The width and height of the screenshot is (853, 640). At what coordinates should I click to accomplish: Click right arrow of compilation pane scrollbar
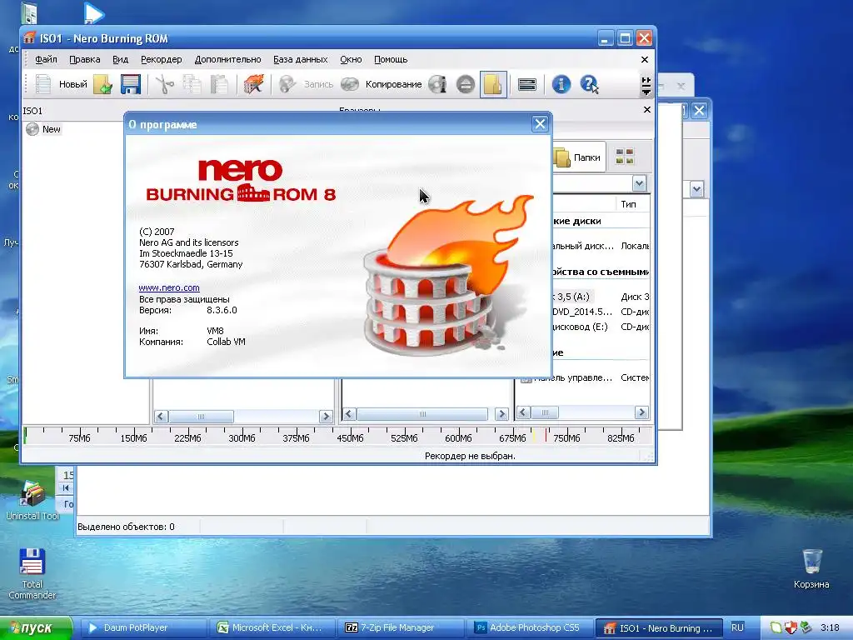pos(326,417)
